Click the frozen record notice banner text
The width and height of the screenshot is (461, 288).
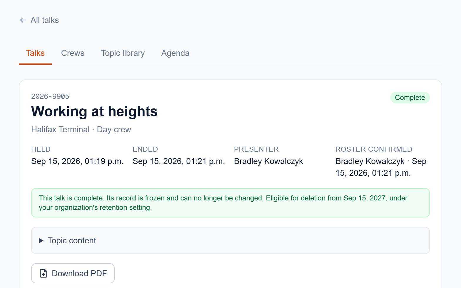[x=223, y=203]
